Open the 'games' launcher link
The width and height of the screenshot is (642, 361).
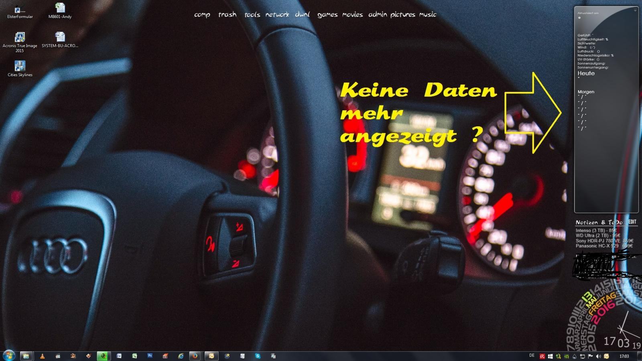[x=327, y=15]
